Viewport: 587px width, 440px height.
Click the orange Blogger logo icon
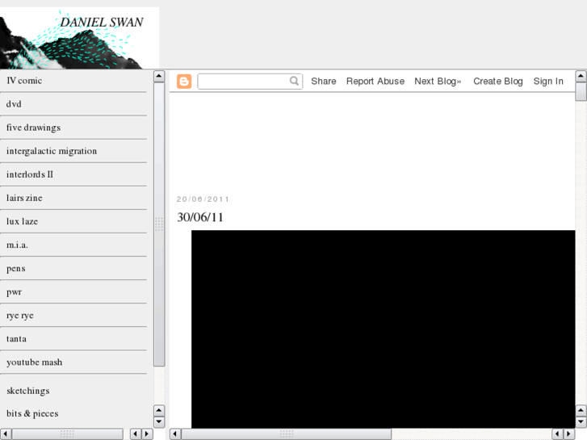click(x=184, y=82)
